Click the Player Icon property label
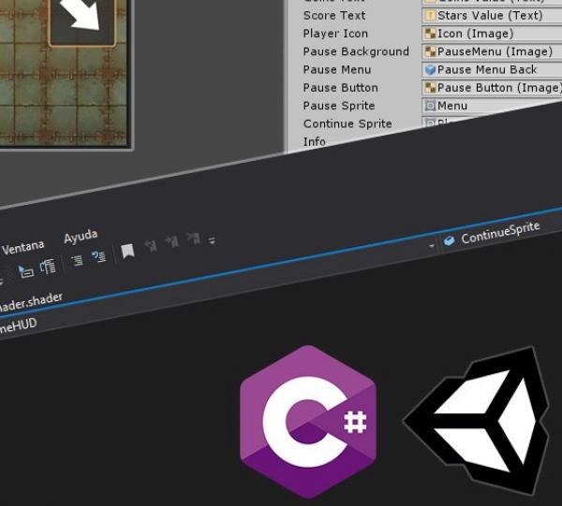The width and height of the screenshot is (562, 506). coord(335,34)
